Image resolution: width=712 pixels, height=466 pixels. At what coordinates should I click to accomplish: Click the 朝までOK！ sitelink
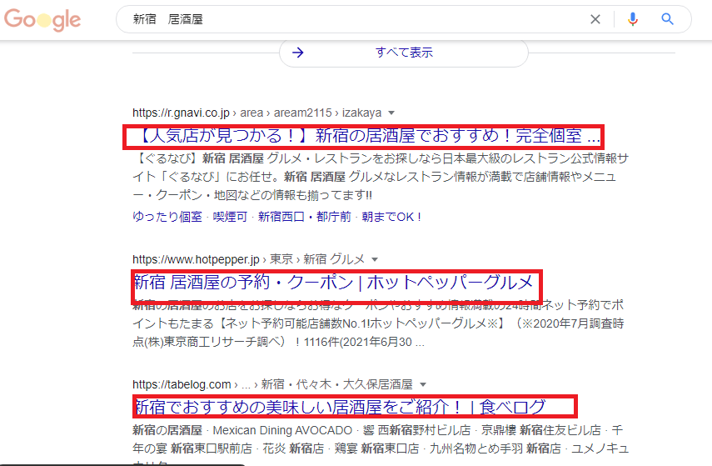pyautogui.click(x=392, y=217)
